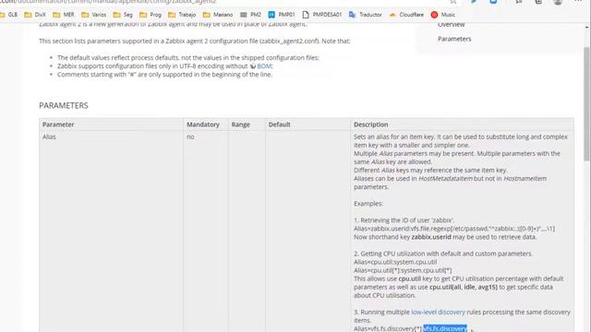Open the Mariano bookmarks folder
This screenshot has width=591, height=332.
click(x=218, y=15)
